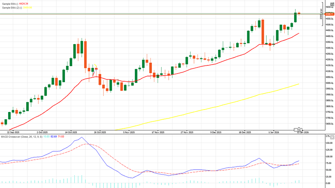
Task: Click the orange current price tag 4588.11
Action: [x=329, y=14]
